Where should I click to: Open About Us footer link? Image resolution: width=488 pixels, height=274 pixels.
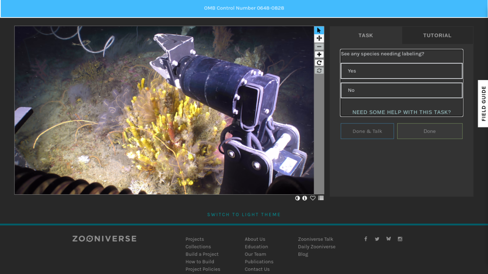255,239
